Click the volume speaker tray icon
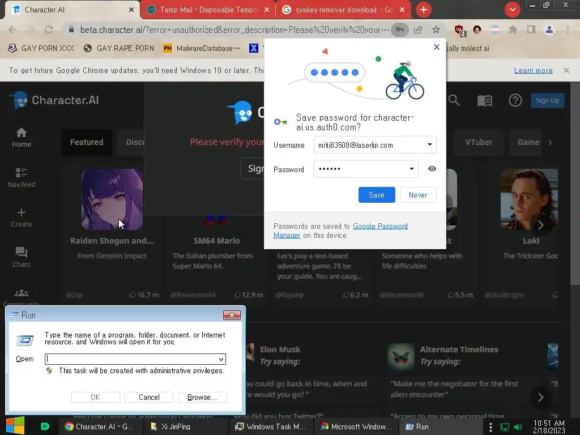The width and height of the screenshot is (580, 435). 518,427
